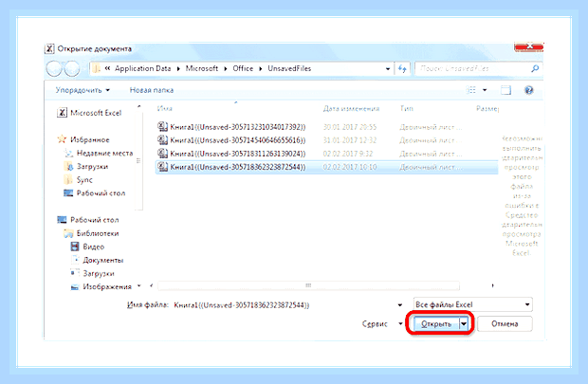Screen dimensions: 588x384
Task: Click the search UnsavedFiles input field
Action: coord(473,68)
